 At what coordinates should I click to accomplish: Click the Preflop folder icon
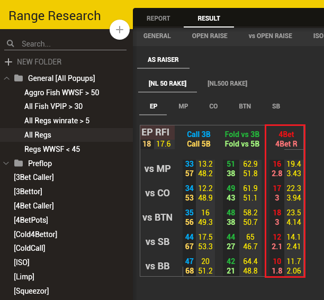tap(19, 163)
